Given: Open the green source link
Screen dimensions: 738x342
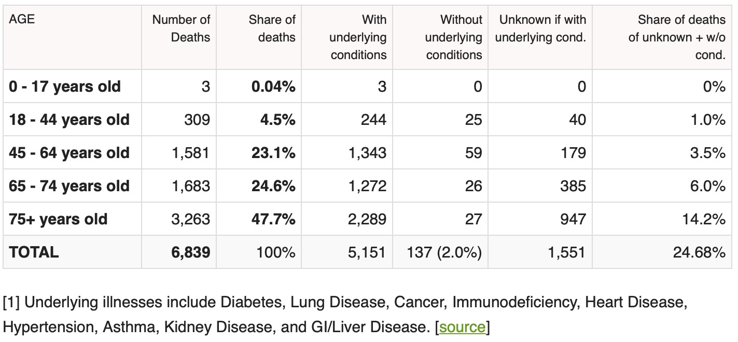Looking at the screenshot, I should click(463, 327).
